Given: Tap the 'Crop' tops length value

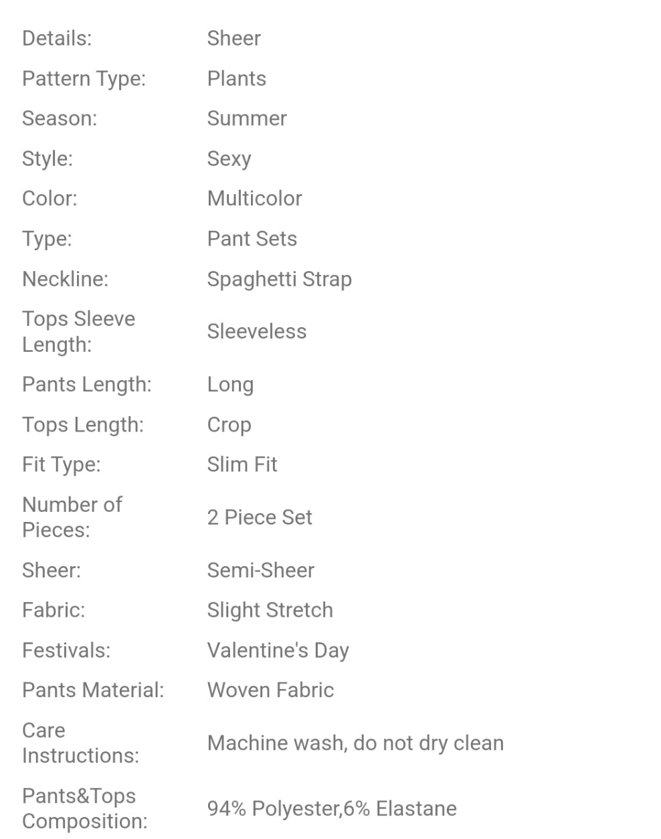Looking at the screenshot, I should [x=229, y=425].
